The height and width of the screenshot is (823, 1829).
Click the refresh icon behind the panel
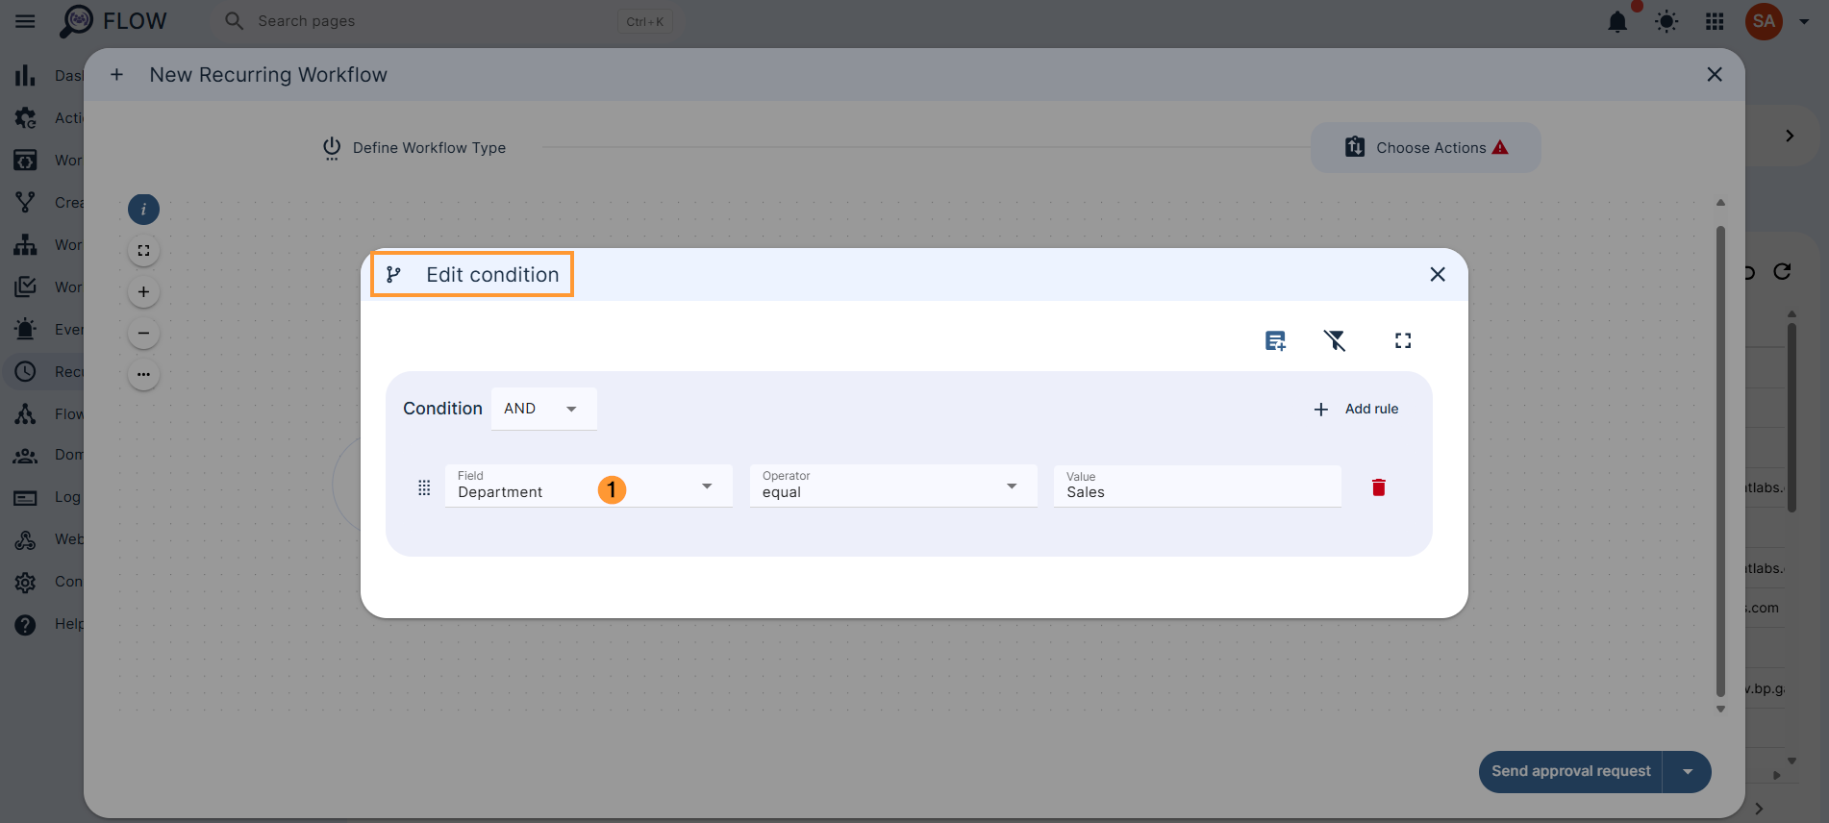[x=1782, y=272]
